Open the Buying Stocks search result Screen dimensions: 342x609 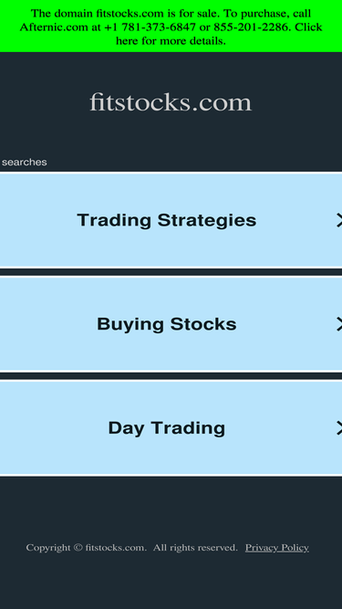point(171,324)
